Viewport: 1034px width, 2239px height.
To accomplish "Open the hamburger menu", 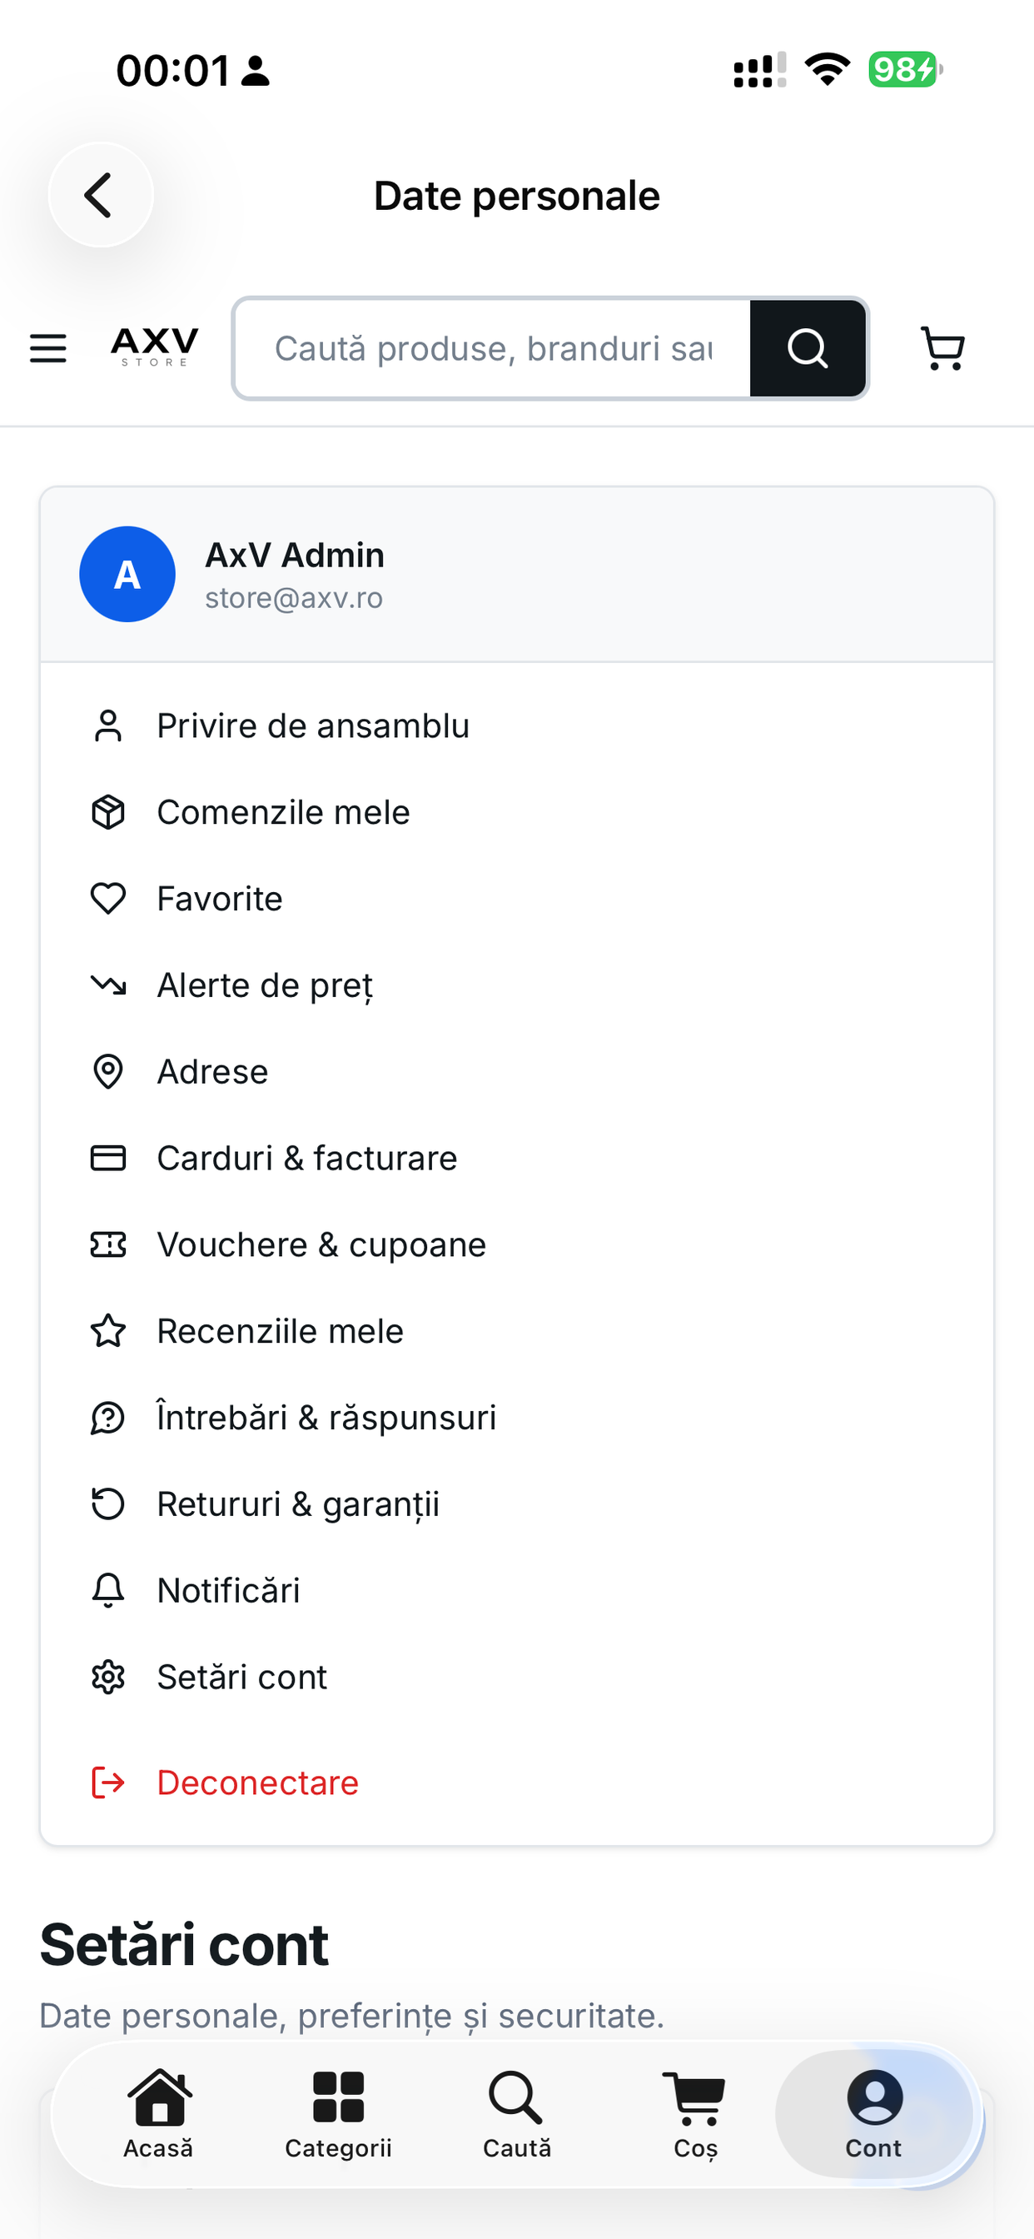I will pos(47,348).
